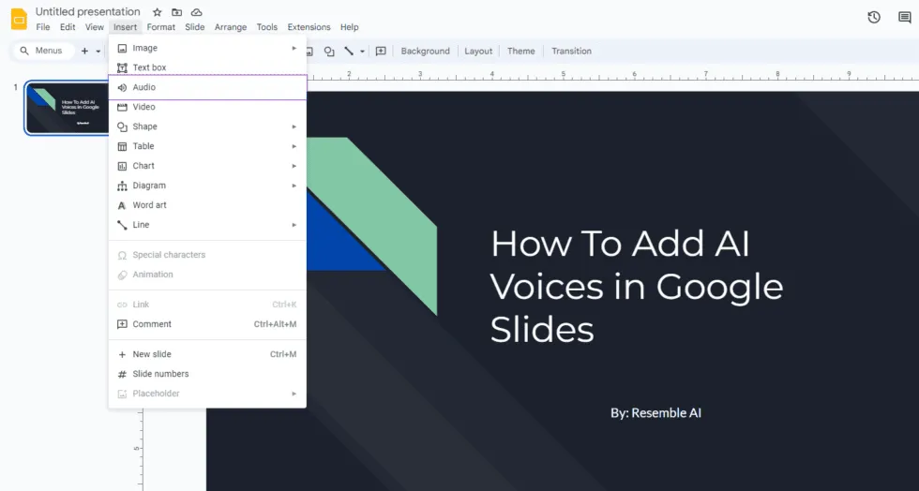919x491 pixels.
Task: Open the Format menu
Action: (x=160, y=27)
